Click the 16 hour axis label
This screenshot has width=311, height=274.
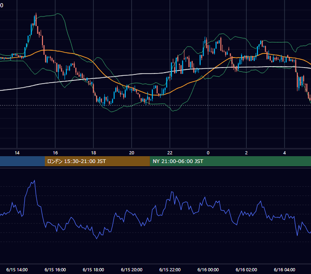tap(55, 153)
